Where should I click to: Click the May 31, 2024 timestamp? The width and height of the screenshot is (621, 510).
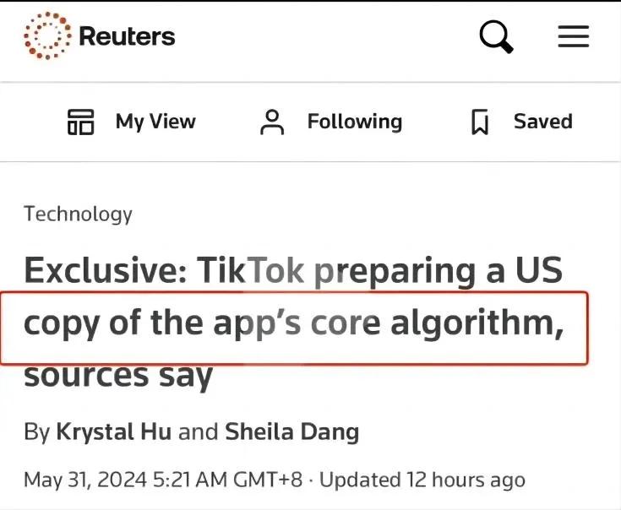(x=162, y=480)
